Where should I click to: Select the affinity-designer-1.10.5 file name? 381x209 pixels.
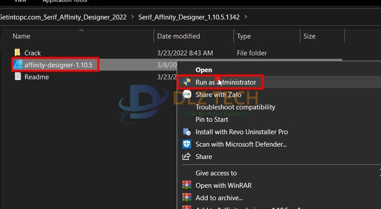tap(59, 65)
